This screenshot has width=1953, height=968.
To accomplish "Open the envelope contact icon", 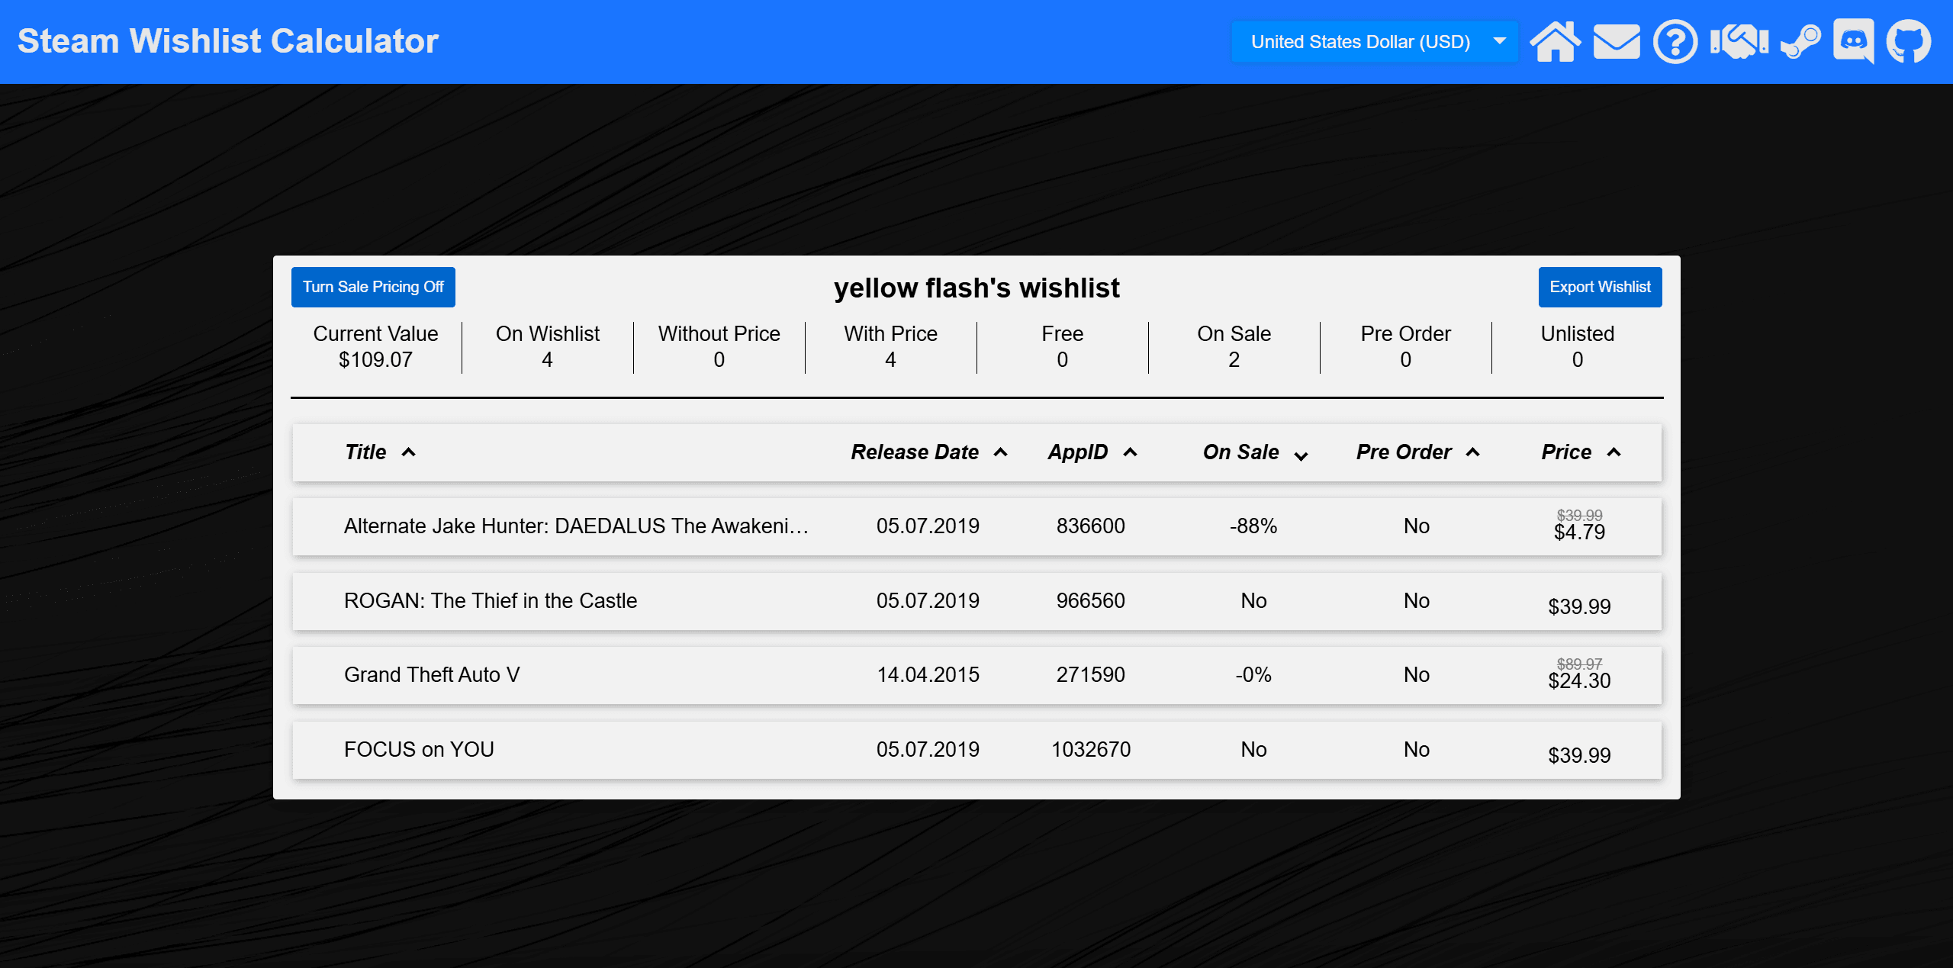I will pyautogui.click(x=1616, y=41).
